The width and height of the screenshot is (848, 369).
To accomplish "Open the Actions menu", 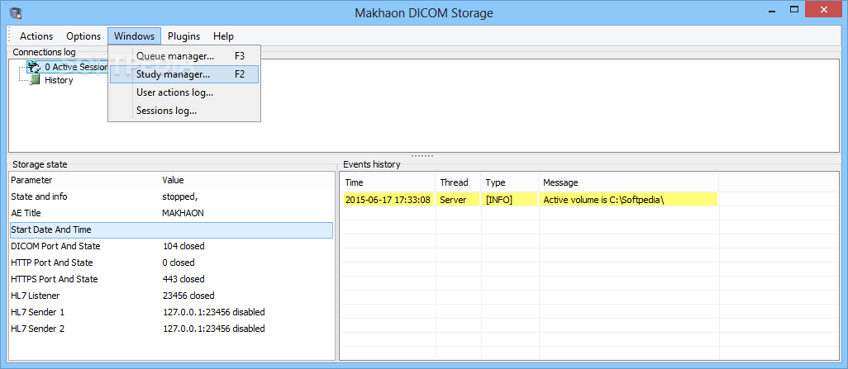I will (36, 36).
